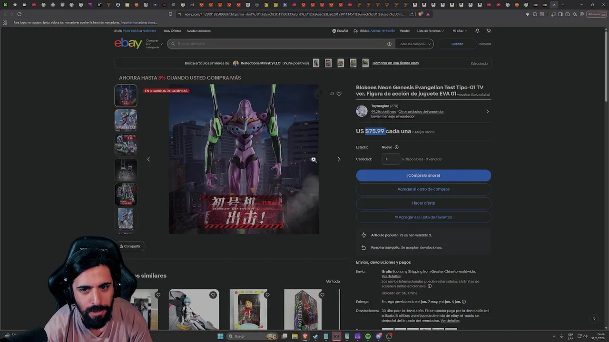Bookmark this page in address bar

tap(170, 14)
